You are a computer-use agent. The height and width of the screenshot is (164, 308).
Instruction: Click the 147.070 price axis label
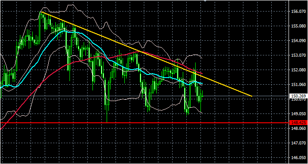(x=298, y=143)
